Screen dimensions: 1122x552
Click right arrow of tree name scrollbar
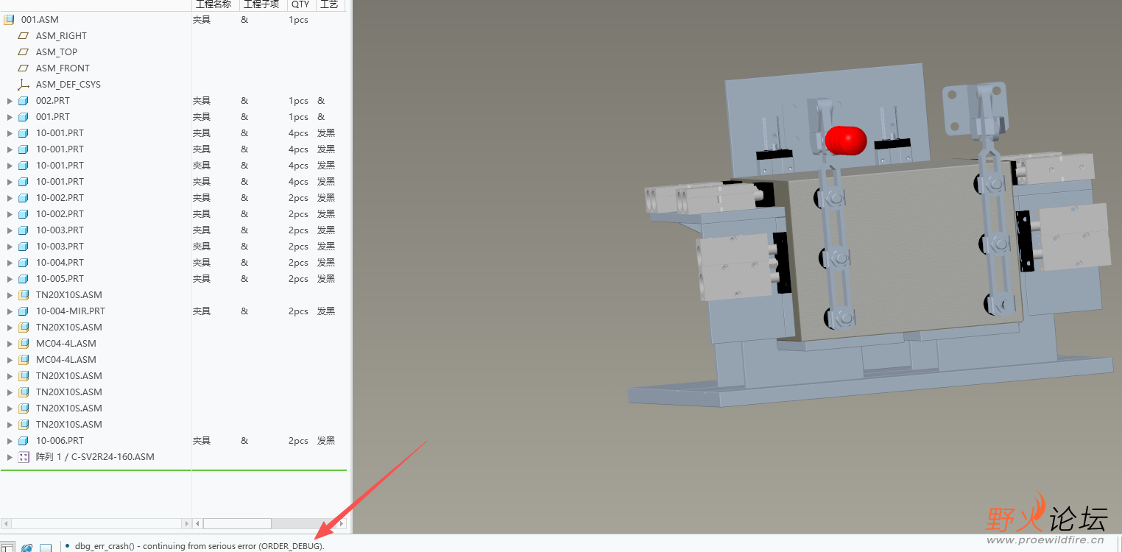pos(185,523)
